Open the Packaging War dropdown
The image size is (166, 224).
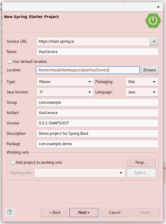click(142, 82)
